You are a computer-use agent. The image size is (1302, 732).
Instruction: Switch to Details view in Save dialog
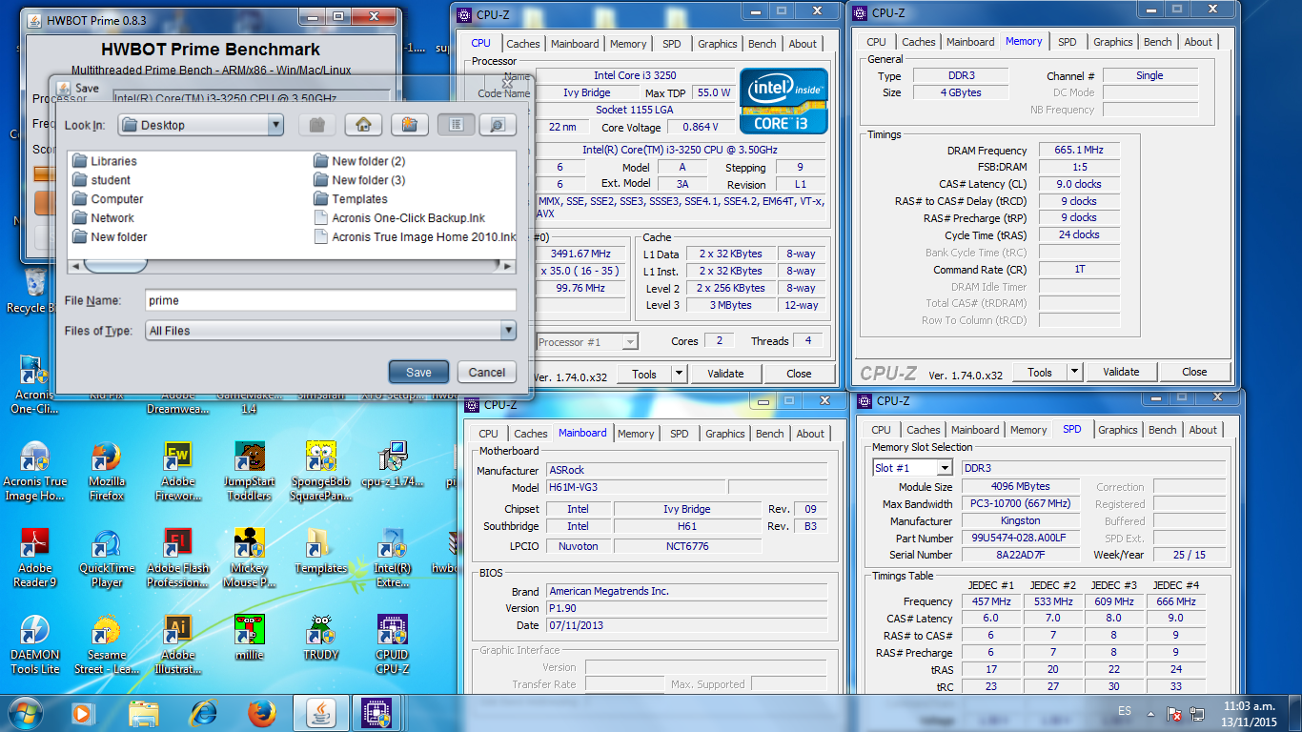pos(497,125)
